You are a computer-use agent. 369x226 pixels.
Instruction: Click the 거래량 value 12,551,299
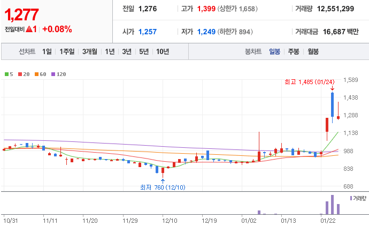click(335, 9)
